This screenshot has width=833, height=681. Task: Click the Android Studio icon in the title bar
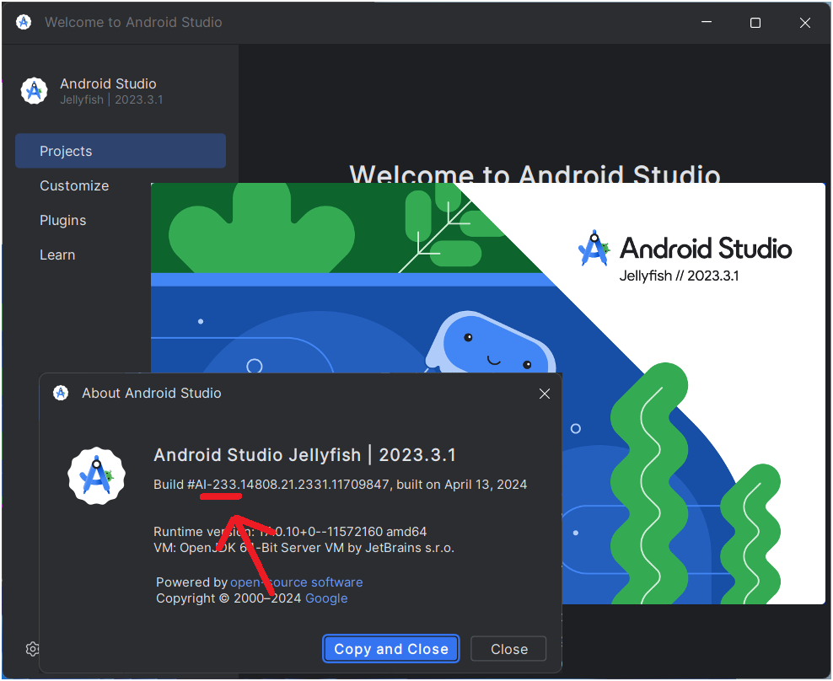[23, 22]
